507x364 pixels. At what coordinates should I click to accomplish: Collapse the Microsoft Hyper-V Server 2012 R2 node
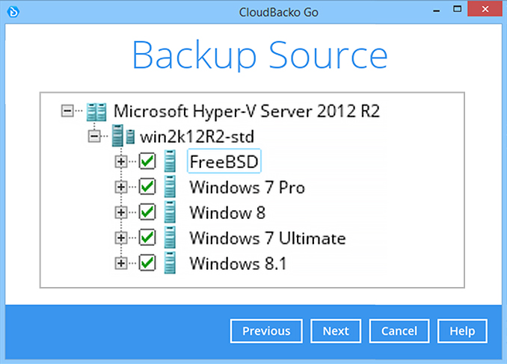coord(67,111)
